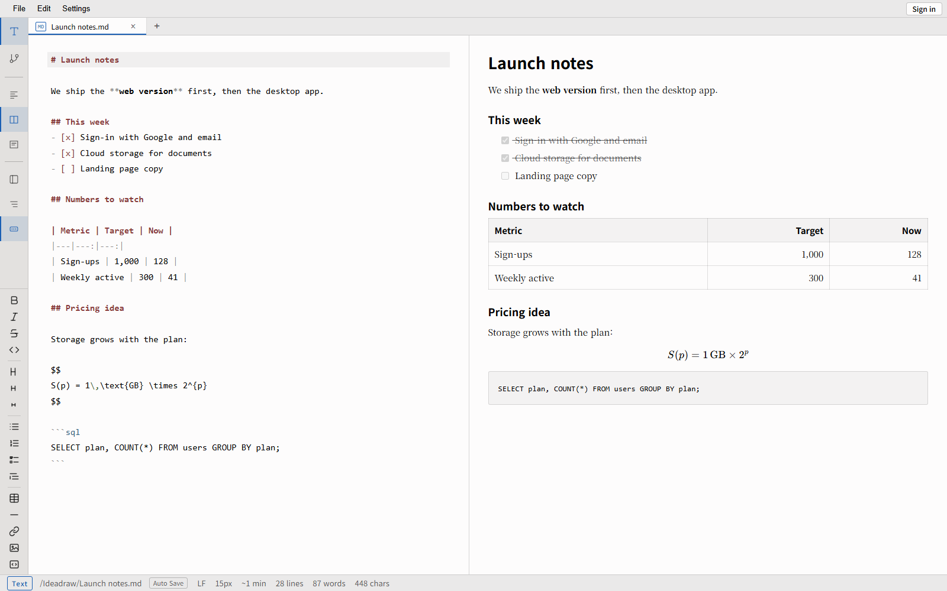Insert numbered list

[14, 443]
